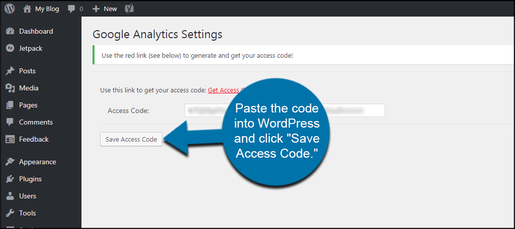Viewport: 515px width, 229px height.
Task: Click the WordPress logo icon
Action: click(10, 9)
